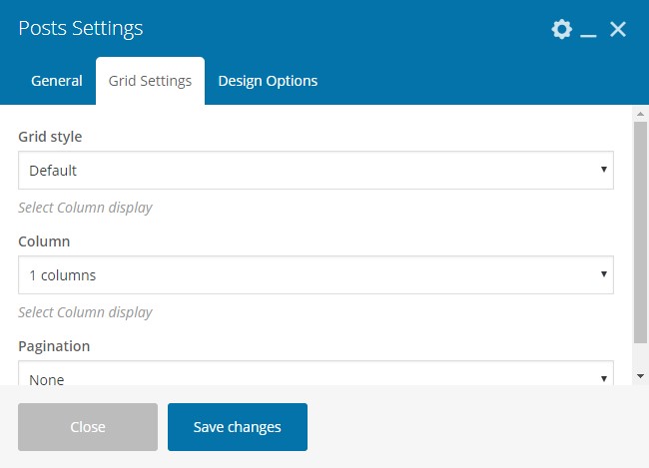Click the Save changes button
This screenshot has height=468, width=649.
238,427
